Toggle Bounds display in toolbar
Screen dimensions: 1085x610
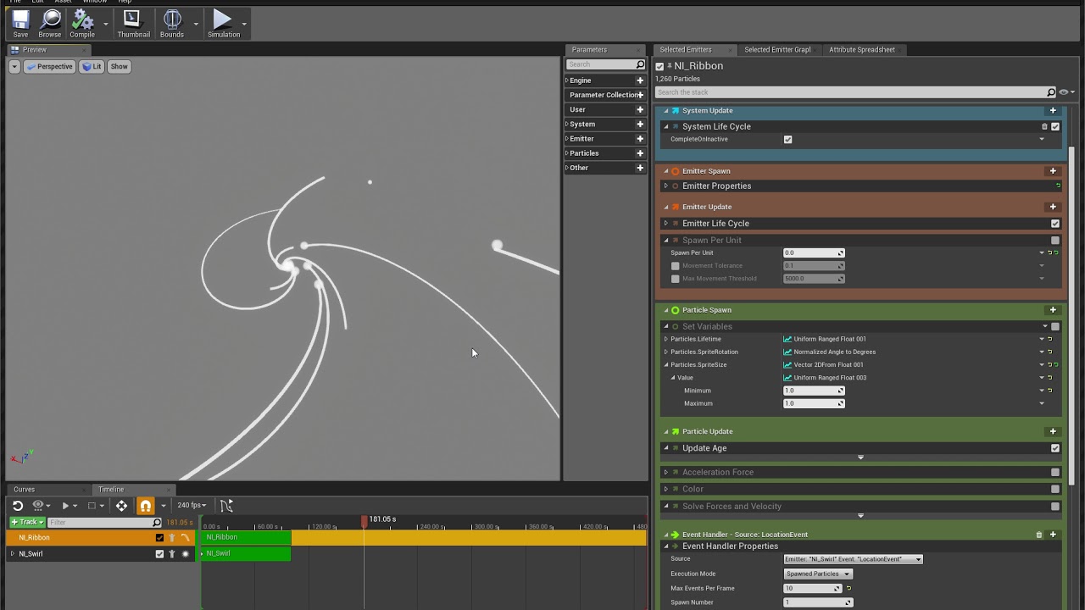(x=172, y=23)
